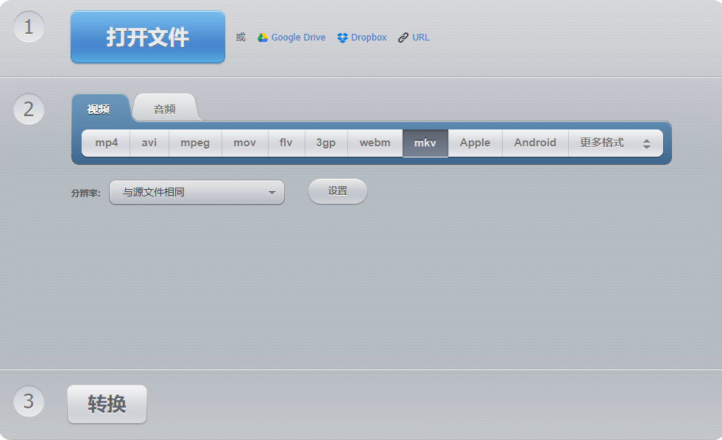This screenshot has height=440, width=722.
Task: Select the mp4 output format
Action: click(105, 143)
